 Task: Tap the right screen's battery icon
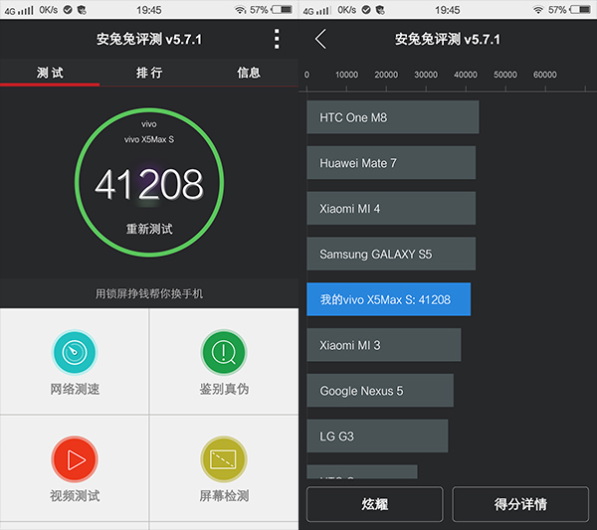click(581, 10)
